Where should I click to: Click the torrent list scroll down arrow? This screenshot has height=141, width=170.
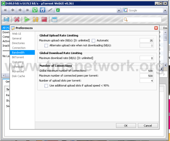point(165,65)
